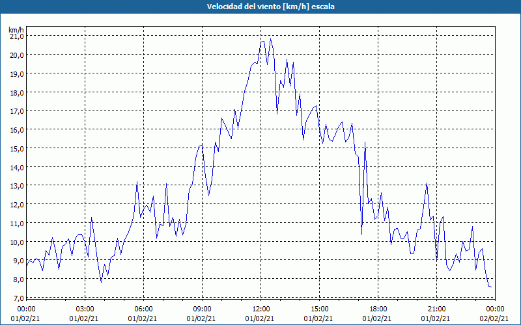
Task: Click the 11,0 y-axis value
Action: click(x=17, y=224)
